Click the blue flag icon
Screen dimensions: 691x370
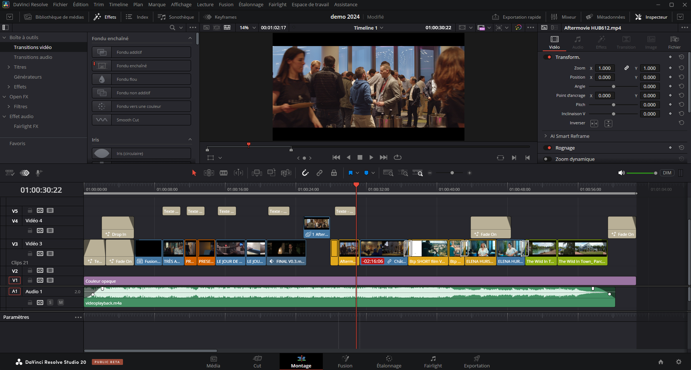tap(351, 173)
